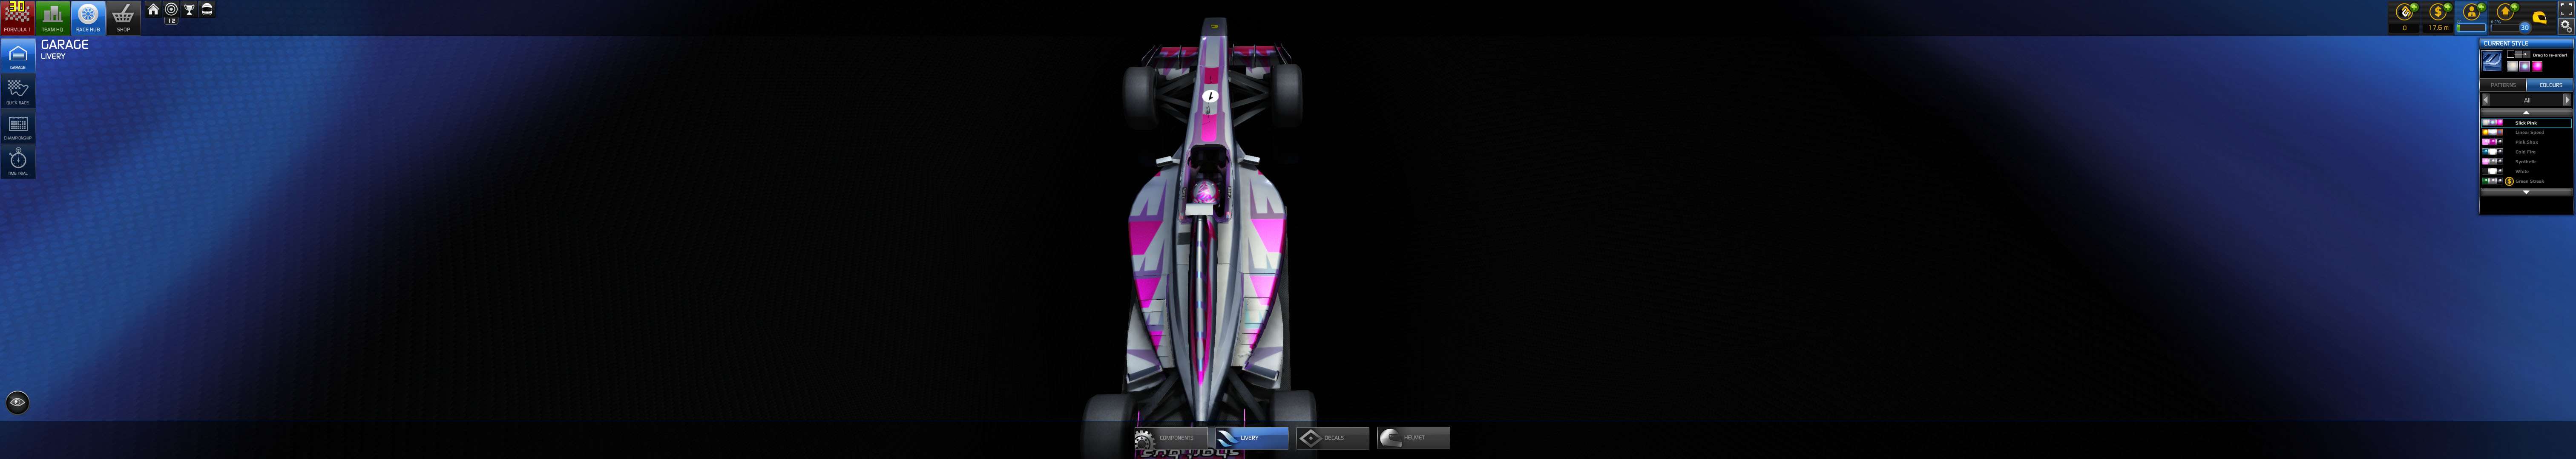The image size is (2576, 459).
Task: Choose the Green Streak colour scheme
Action: tap(2526, 181)
